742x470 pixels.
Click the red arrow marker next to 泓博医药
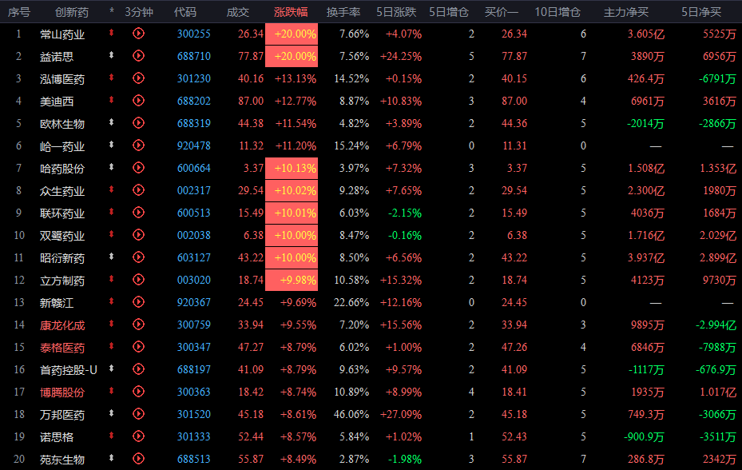tap(111, 78)
